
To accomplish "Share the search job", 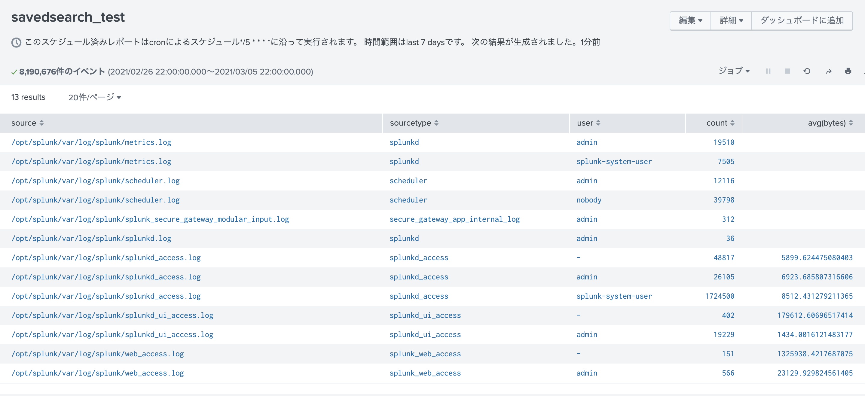I will click(829, 71).
